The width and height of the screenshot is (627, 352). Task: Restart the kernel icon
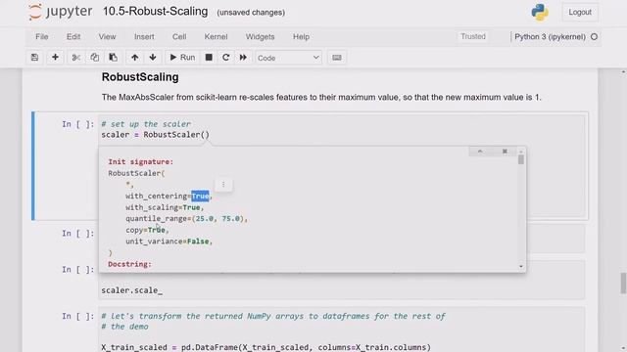coord(226,58)
